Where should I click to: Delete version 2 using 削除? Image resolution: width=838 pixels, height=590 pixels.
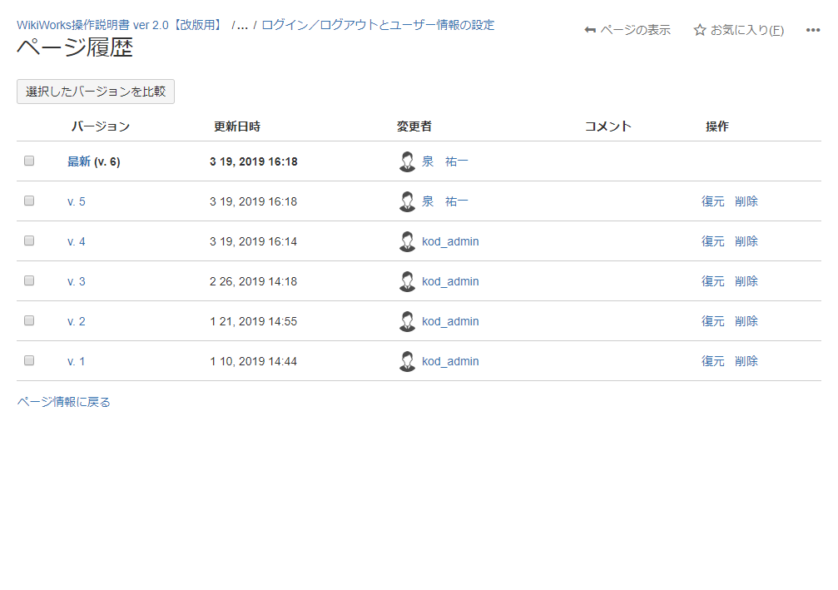(x=746, y=321)
